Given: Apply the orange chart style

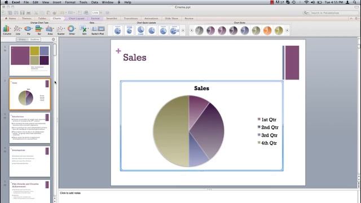Looking at the screenshot, I should [267, 30].
